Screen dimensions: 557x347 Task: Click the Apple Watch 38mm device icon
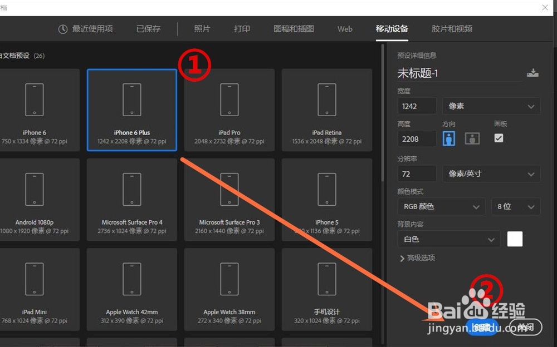pyautogui.click(x=229, y=279)
